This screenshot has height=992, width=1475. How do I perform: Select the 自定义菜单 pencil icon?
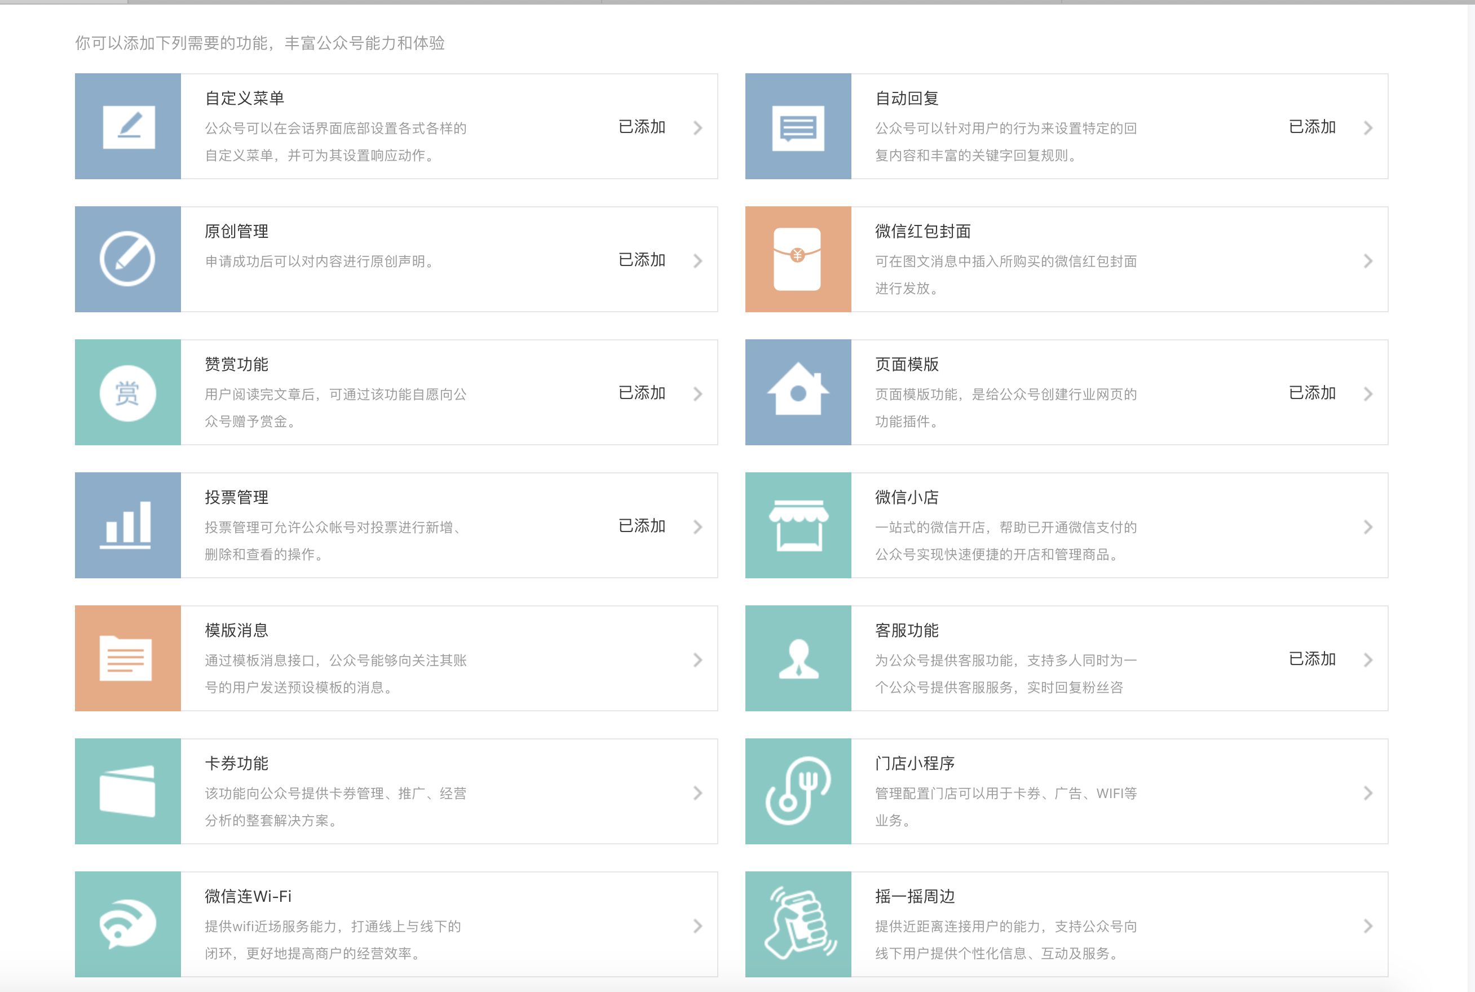click(129, 125)
